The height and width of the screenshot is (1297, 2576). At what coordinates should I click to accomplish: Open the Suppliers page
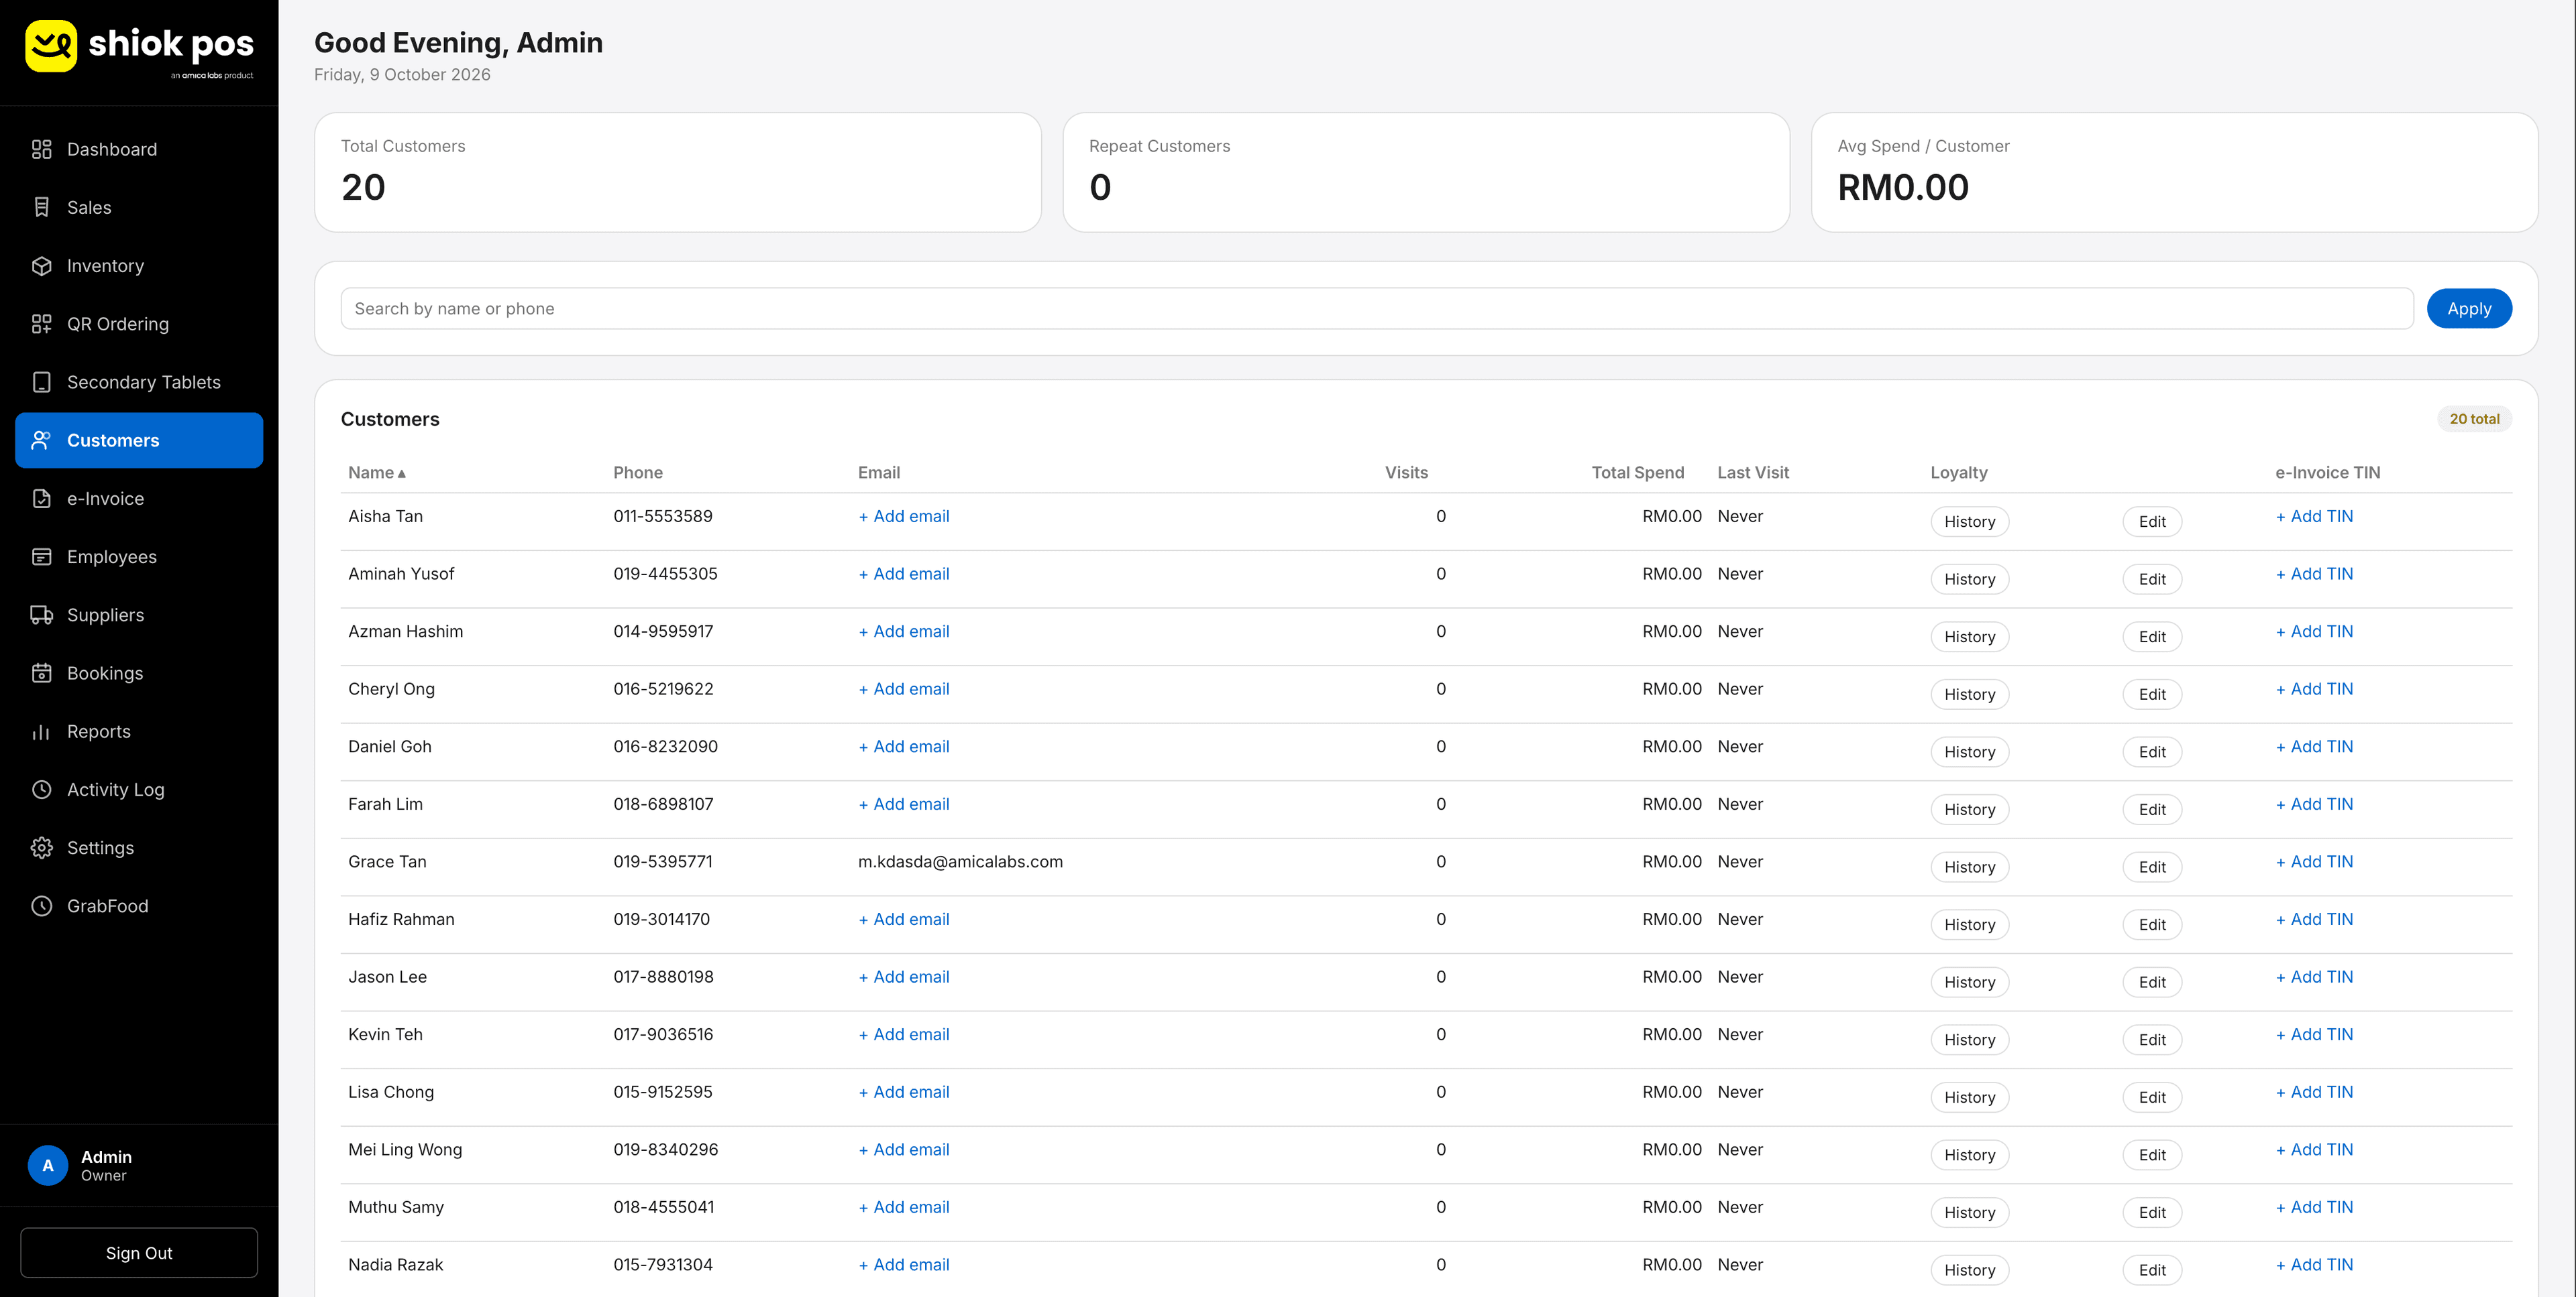(x=139, y=615)
